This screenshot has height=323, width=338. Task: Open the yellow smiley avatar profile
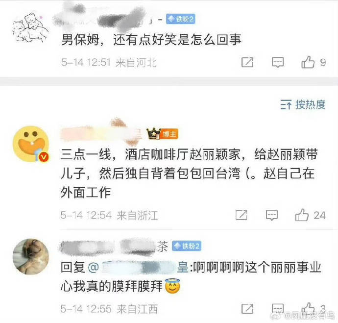[31, 144]
